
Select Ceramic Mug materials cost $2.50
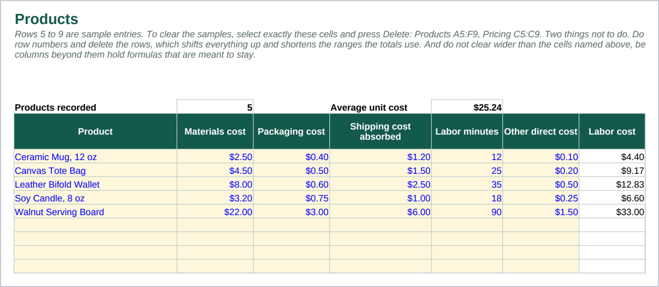tap(215, 156)
